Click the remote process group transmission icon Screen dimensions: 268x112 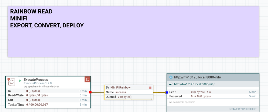[x=171, y=77]
